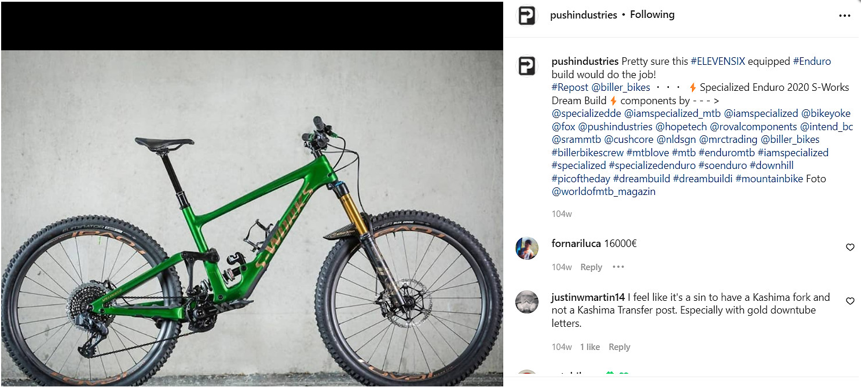Open justinwmartin14's profile picture
The width and height of the screenshot is (861, 387).
point(527,302)
